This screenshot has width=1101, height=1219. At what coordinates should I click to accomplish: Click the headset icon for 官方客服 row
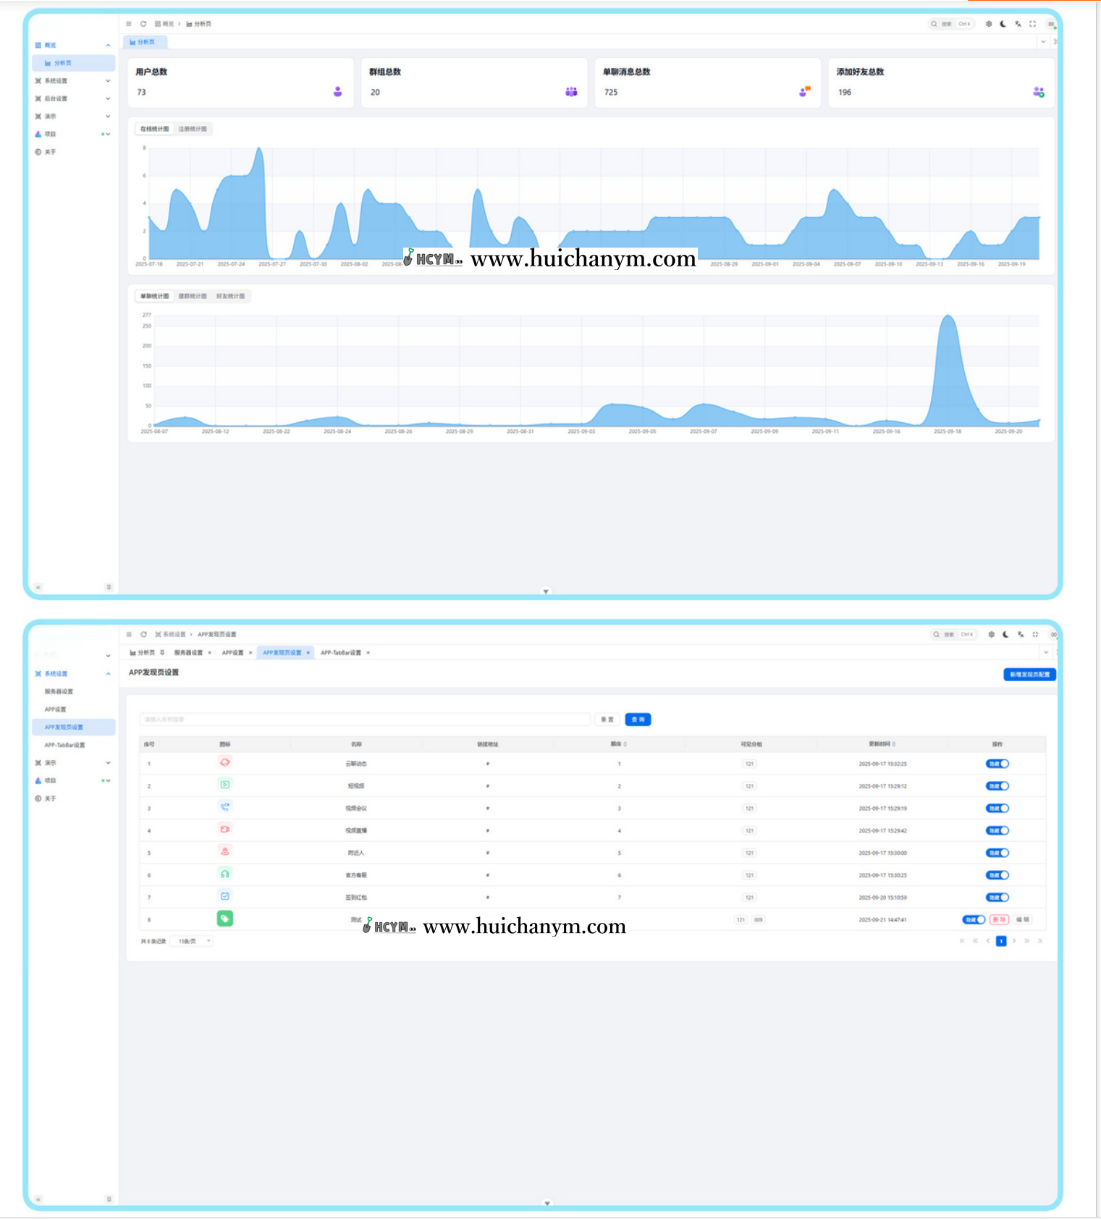click(x=225, y=874)
